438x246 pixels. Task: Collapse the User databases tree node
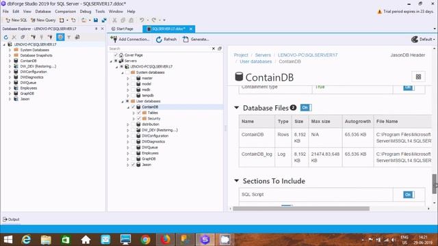coord(123,102)
